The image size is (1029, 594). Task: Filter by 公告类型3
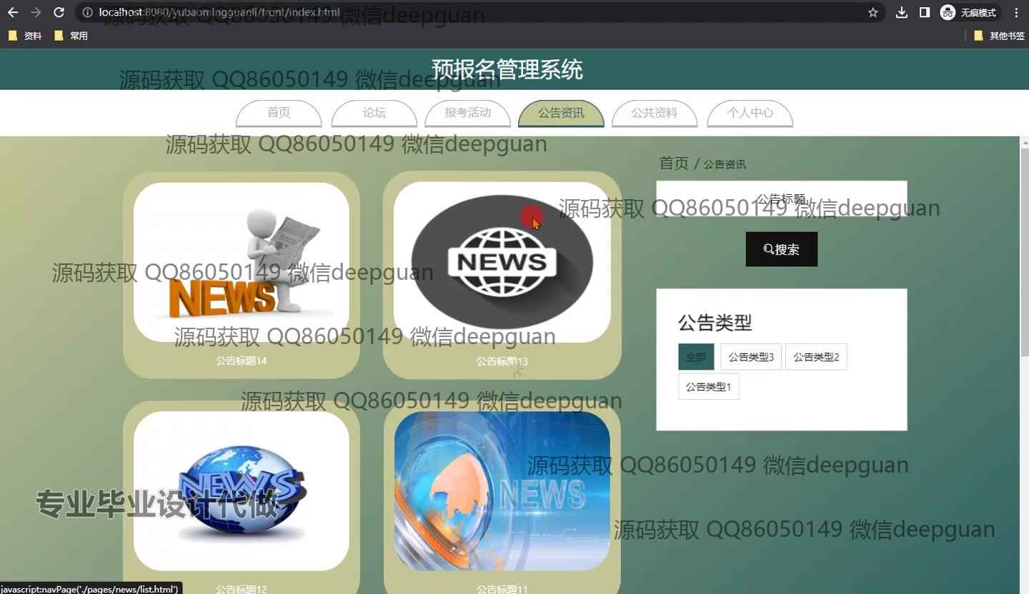click(750, 357)
